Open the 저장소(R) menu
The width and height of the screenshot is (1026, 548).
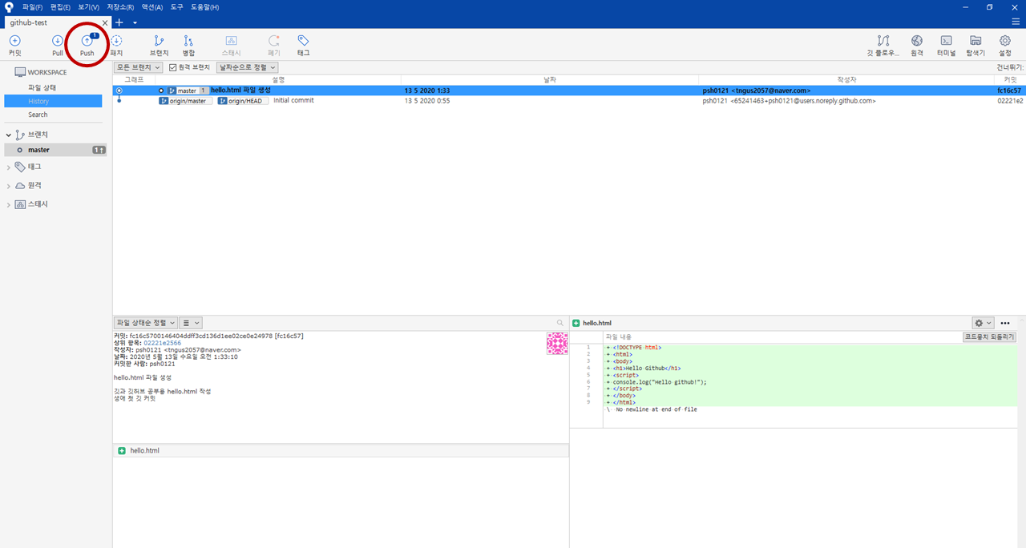tap(120, 7)
